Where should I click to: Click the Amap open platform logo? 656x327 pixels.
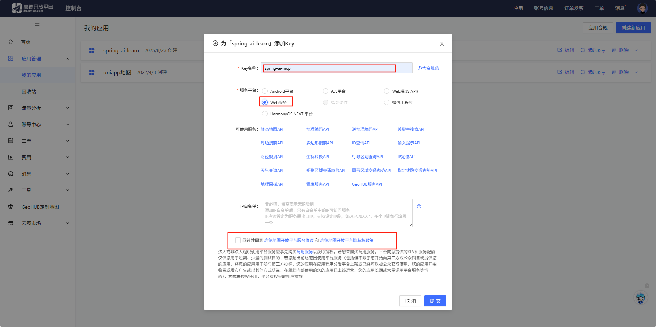(x=32, y=8)
